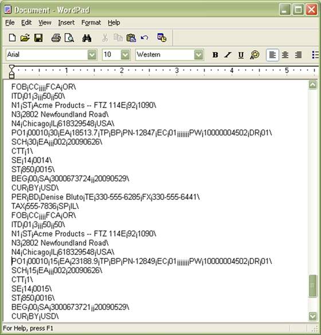Image resolution: width=321 pixels, height=335 pixels.
Task: Launch Find using the binoculars icon
Action: pos(87,38)
